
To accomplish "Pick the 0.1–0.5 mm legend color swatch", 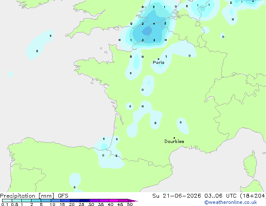I will click(x=7, y=201).
